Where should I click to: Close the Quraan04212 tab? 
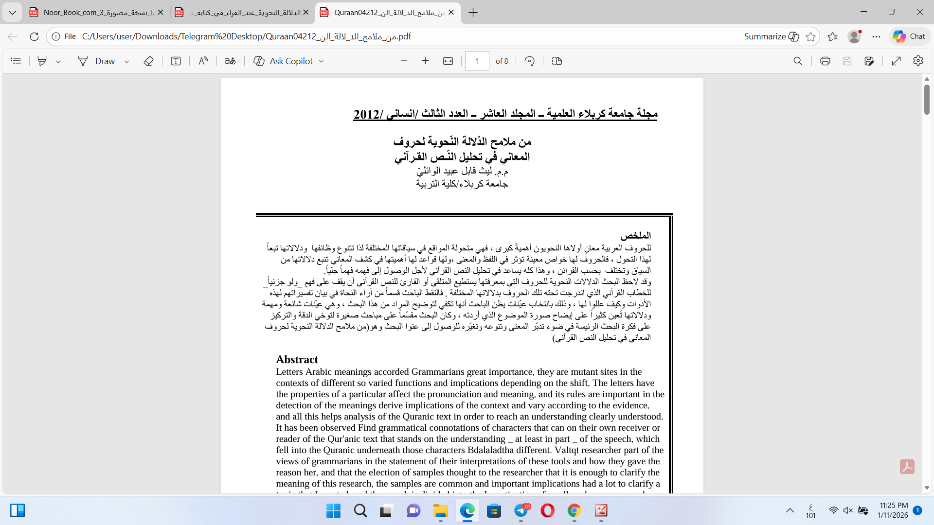point(451,13)
